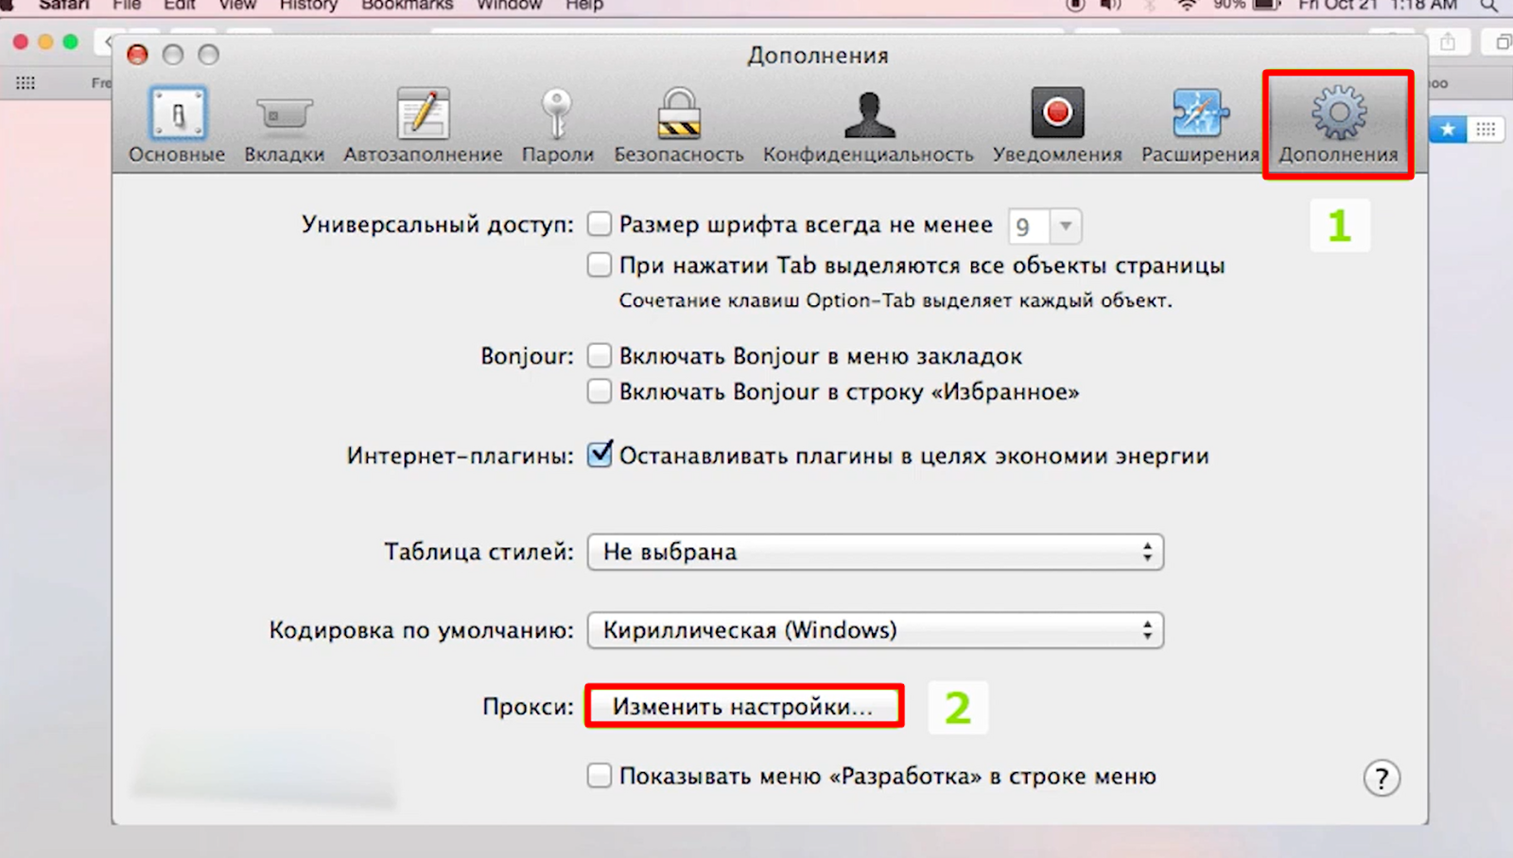Select the Дополнения gear icon
This screenshot has width=1513, height=858.
click(x=1339, y=112)
